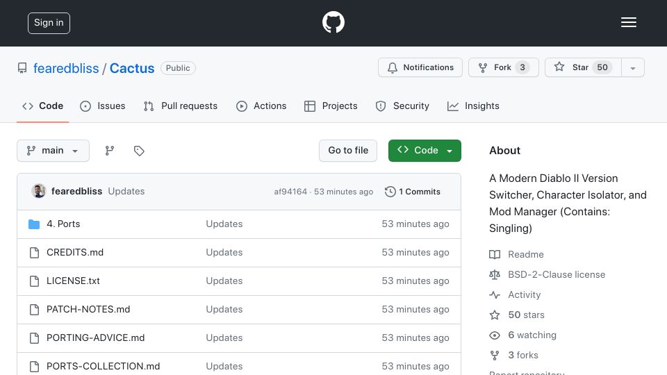Click the repository icon beside fearedbliss

pos(22,68)
